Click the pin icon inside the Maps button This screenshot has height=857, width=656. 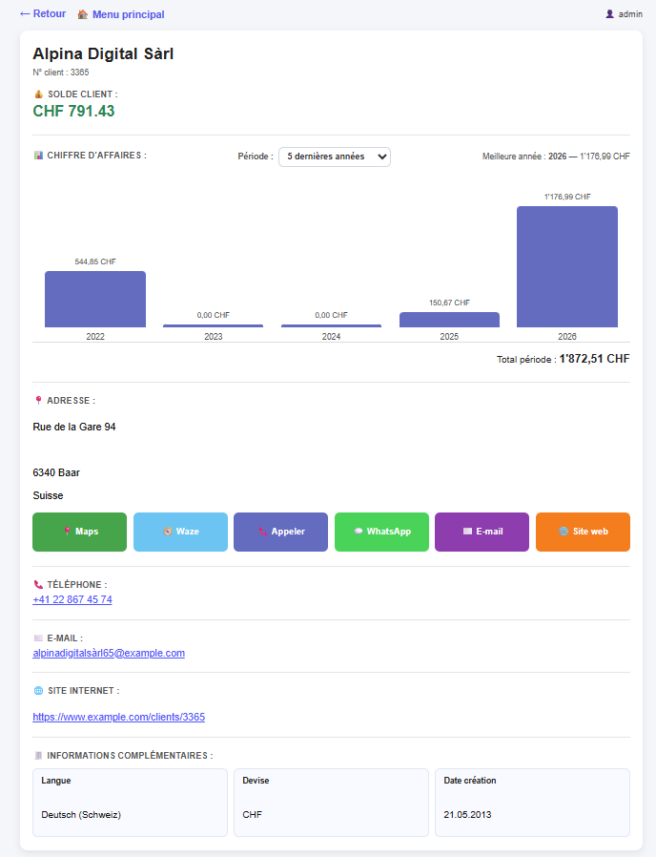(x=67, y=532)
